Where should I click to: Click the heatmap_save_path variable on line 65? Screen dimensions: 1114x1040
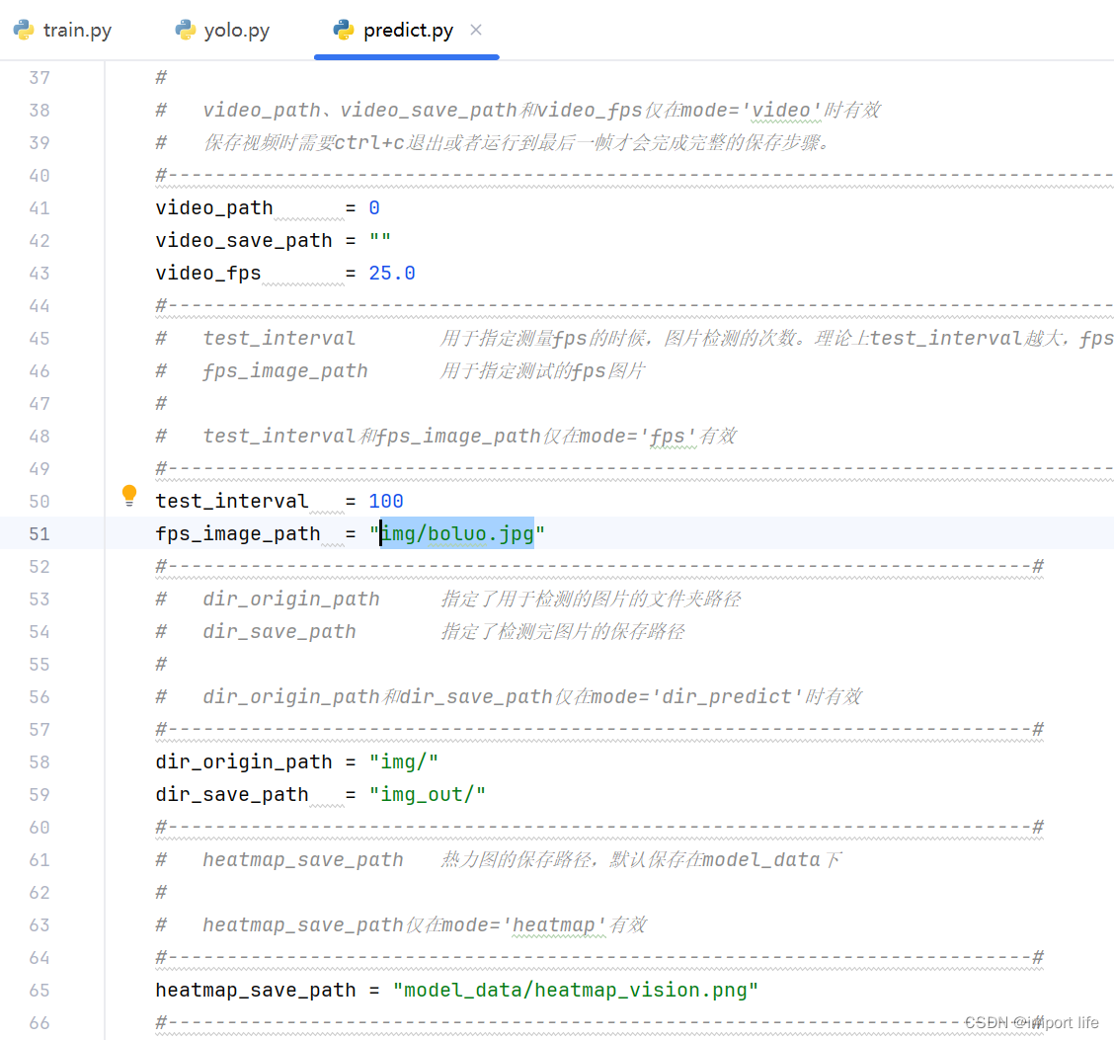[x=256, y=991]
